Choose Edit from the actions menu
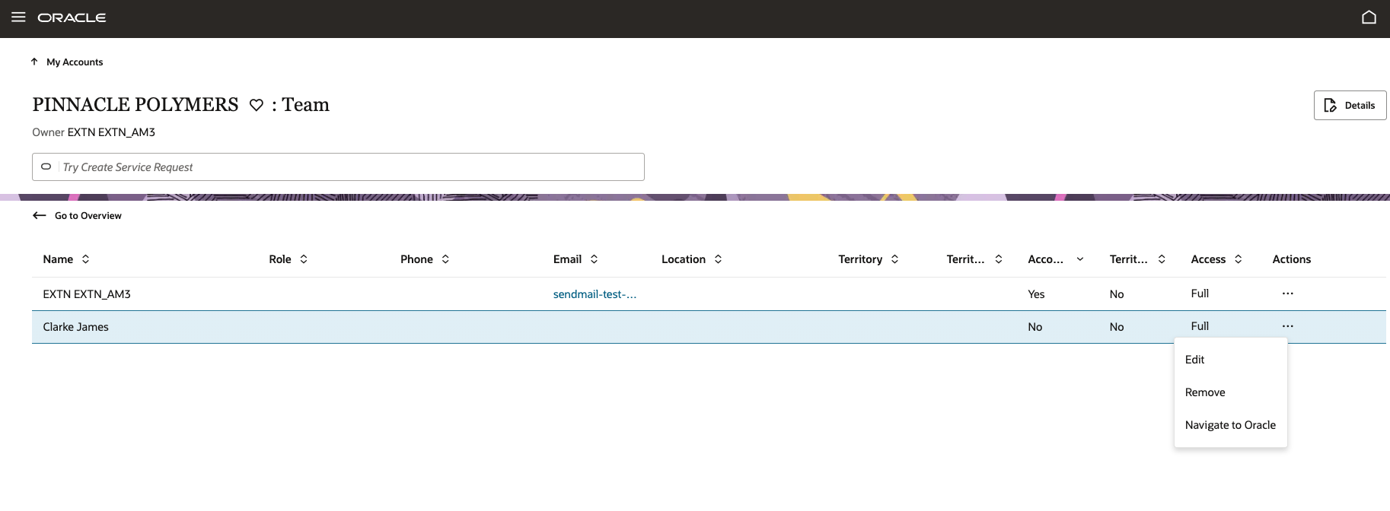 click(x=1231, y=360)
